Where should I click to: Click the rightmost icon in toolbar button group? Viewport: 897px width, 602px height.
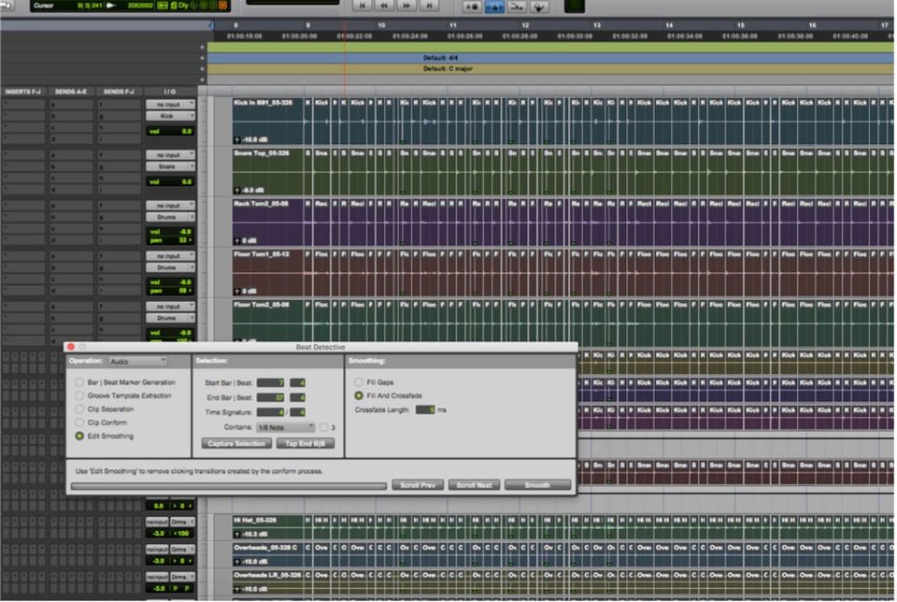pos(539,7)
